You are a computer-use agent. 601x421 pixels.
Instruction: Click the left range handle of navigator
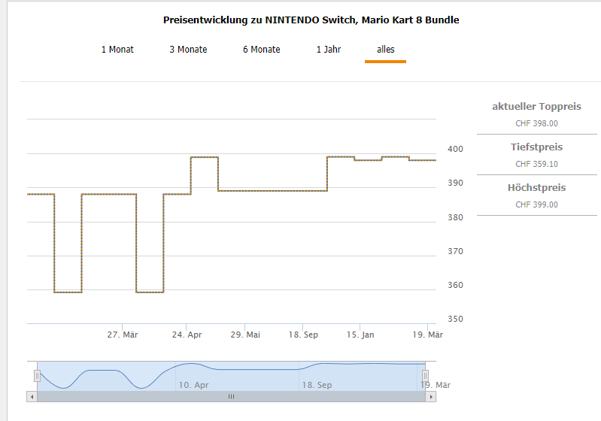(x=37, y=375)
